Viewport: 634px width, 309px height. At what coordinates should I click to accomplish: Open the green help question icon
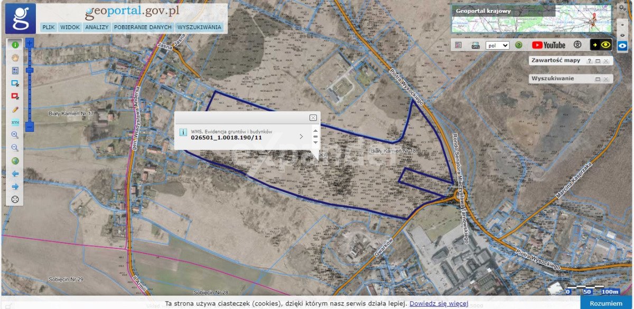click(519, 45)
